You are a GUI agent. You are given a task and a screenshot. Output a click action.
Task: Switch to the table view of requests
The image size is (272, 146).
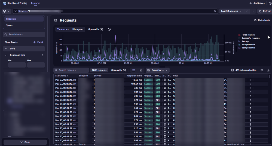[141, 70]
